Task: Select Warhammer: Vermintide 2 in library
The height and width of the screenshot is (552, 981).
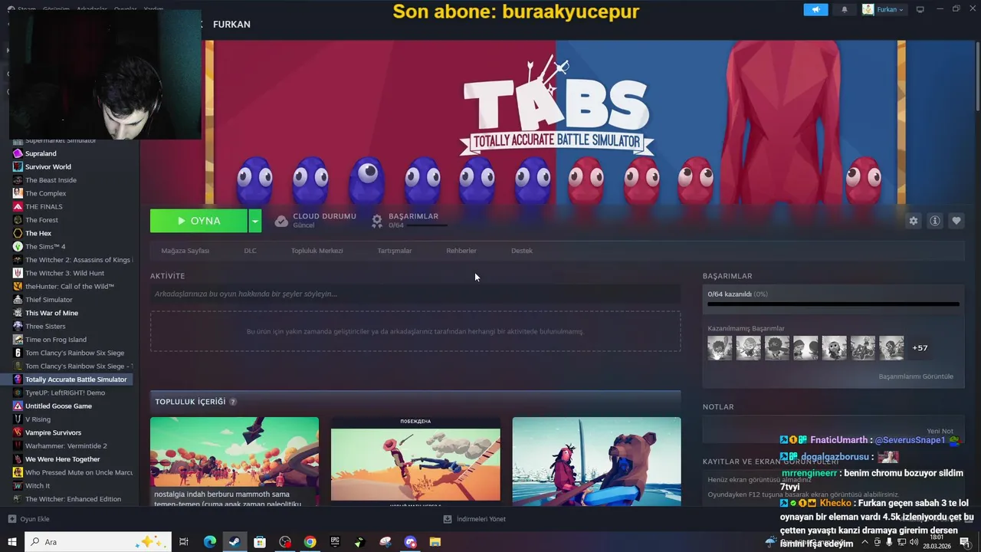Action: (x=66, y=445)
